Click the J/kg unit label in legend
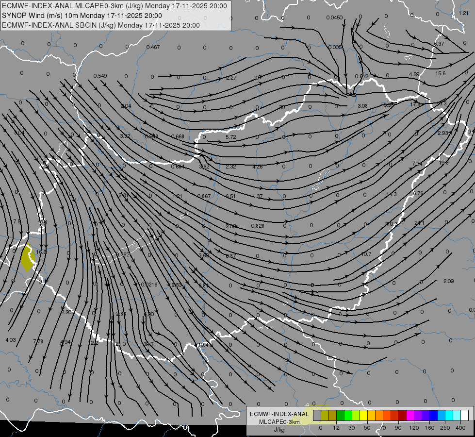Viewport: 475px width, 437px height. [279, 430]
